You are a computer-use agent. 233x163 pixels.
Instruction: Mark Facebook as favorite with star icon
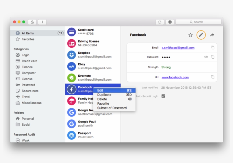[x=190, y=35]
